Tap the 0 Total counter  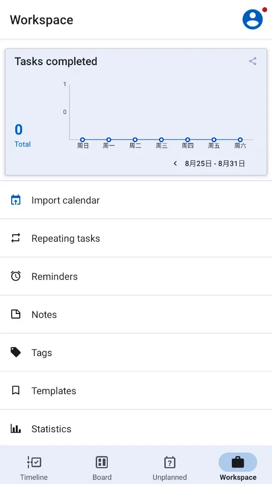pyautogui.click(x=22, y=135)
